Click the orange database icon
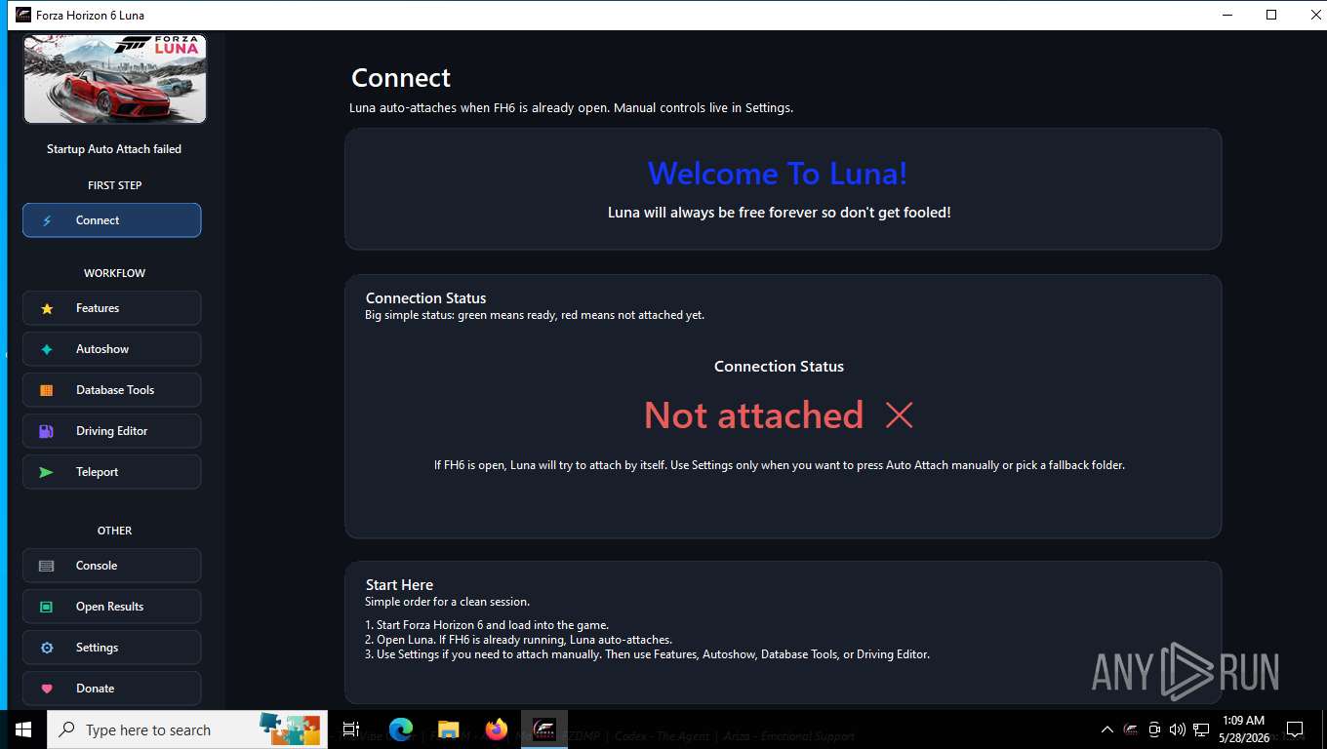Screen dimensions: 1327x749 47,390
